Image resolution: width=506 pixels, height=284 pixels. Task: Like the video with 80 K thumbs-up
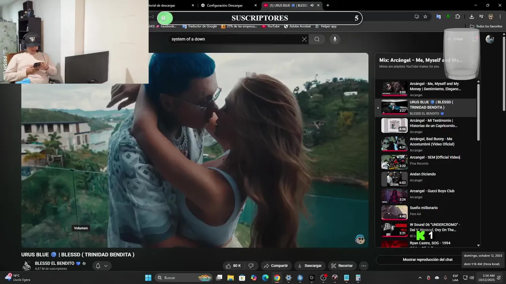coord(233,266)
